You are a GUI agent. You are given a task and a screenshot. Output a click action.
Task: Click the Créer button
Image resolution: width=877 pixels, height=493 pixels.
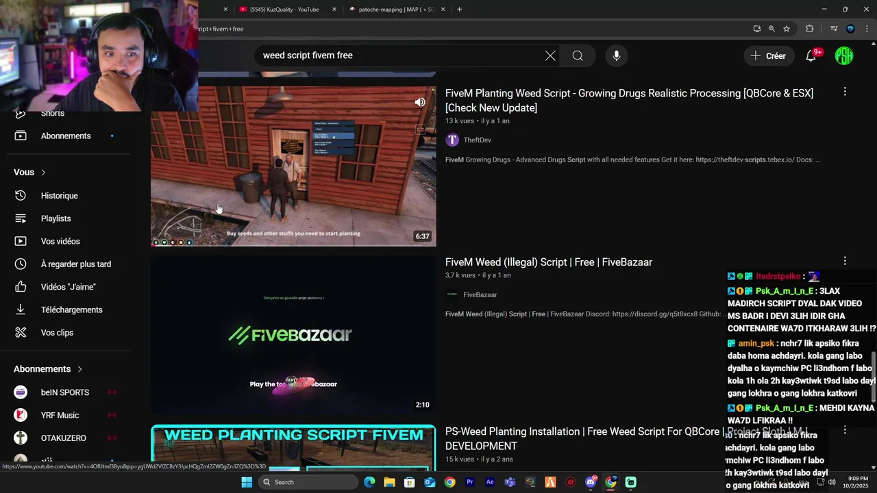pyautogui.click(x=769, y=56)
